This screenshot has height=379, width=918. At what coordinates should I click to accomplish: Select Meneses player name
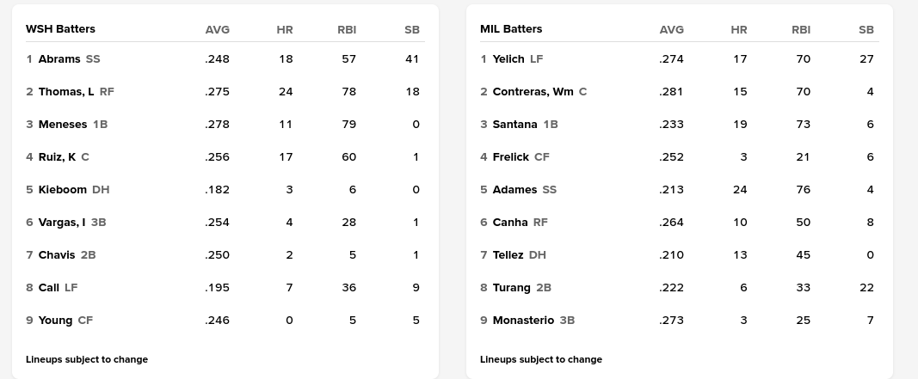(63, 125)
